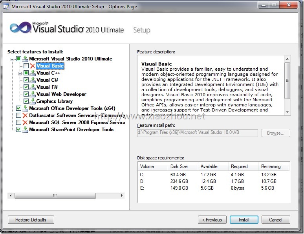Click the D: volume row

tap(214, 181)
